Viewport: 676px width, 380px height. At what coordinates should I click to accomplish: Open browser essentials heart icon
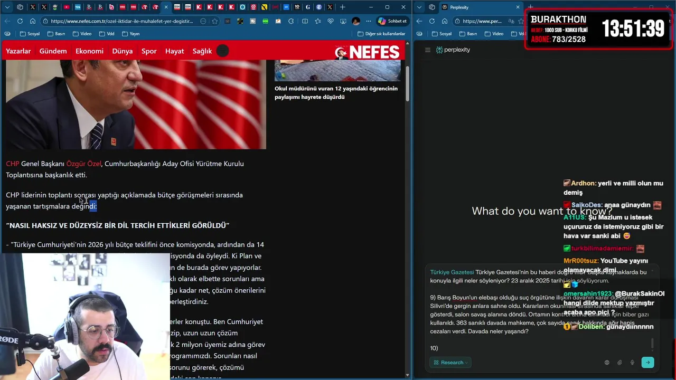[330, 21]
